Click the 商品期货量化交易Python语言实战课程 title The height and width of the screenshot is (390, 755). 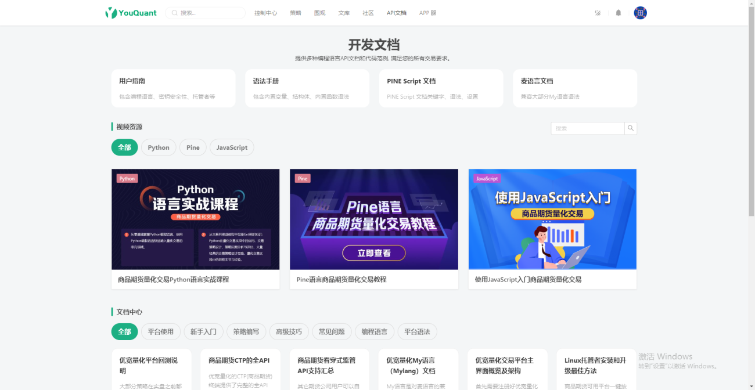click(174, 279)
